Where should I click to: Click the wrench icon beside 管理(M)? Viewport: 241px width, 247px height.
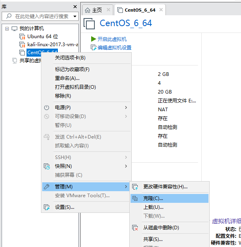pyautogui.click(x=47, y=187)
